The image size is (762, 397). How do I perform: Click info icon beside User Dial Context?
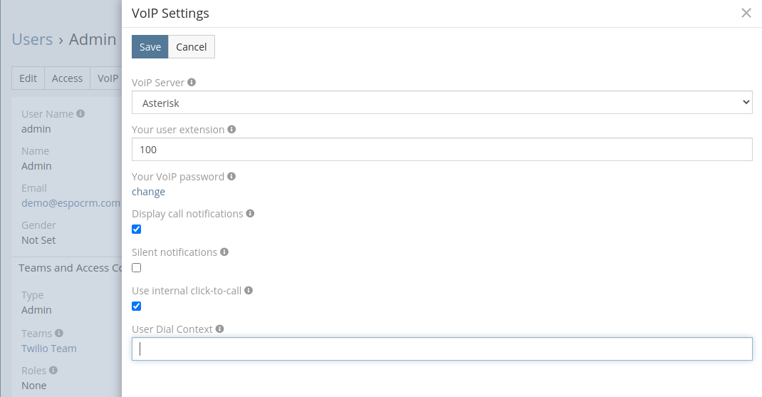[219, 329]
